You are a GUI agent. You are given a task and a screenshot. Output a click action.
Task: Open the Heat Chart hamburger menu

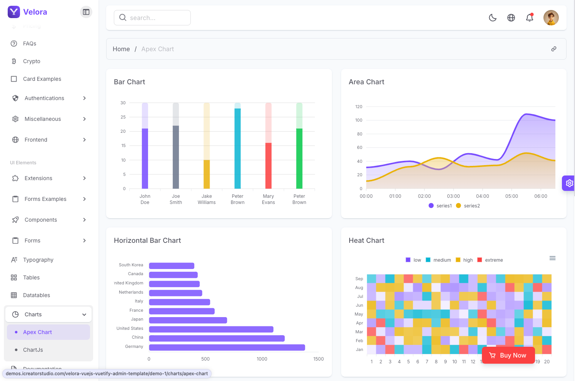coord(552,258)
